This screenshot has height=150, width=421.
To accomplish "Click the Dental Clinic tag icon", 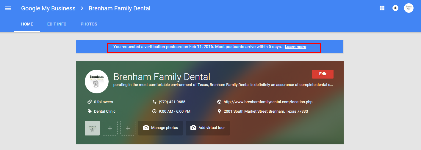I will click(x=89, y=111).
